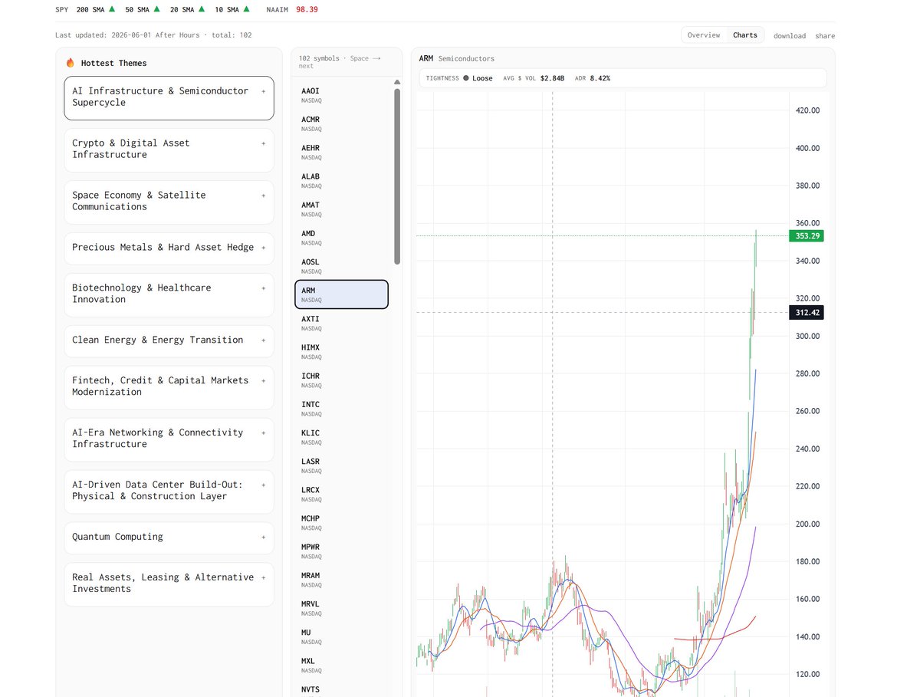Click the green arrow next to 20 SMA
This screenshot has height=697, width=920.
pyautogui.click(x=202, y=9)
